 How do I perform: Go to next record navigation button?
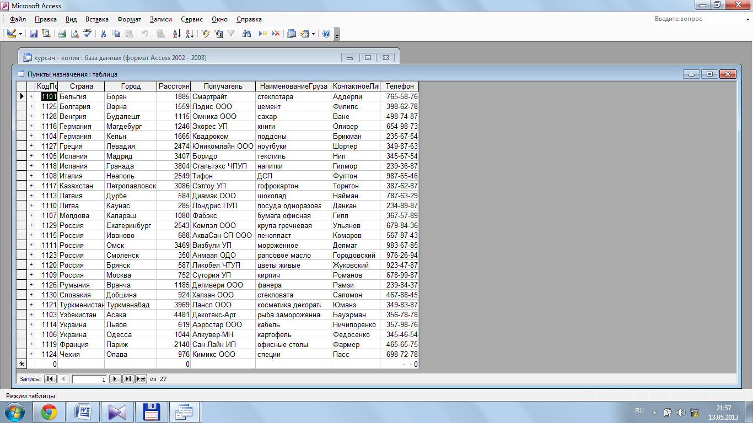115,379
